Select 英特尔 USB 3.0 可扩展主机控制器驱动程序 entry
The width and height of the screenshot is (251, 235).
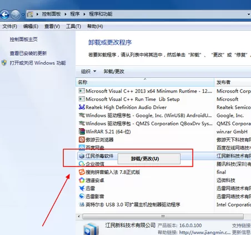click(133, 204)
